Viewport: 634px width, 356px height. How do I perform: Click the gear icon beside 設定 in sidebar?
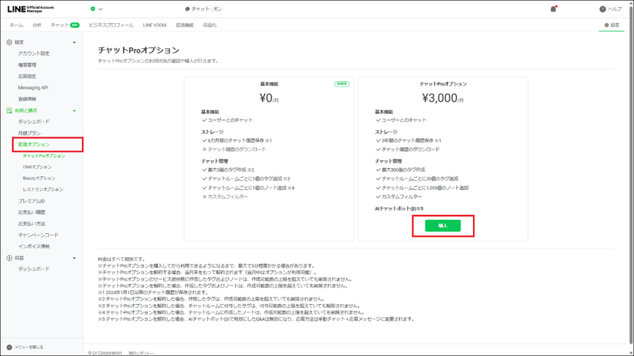[10, 42]
